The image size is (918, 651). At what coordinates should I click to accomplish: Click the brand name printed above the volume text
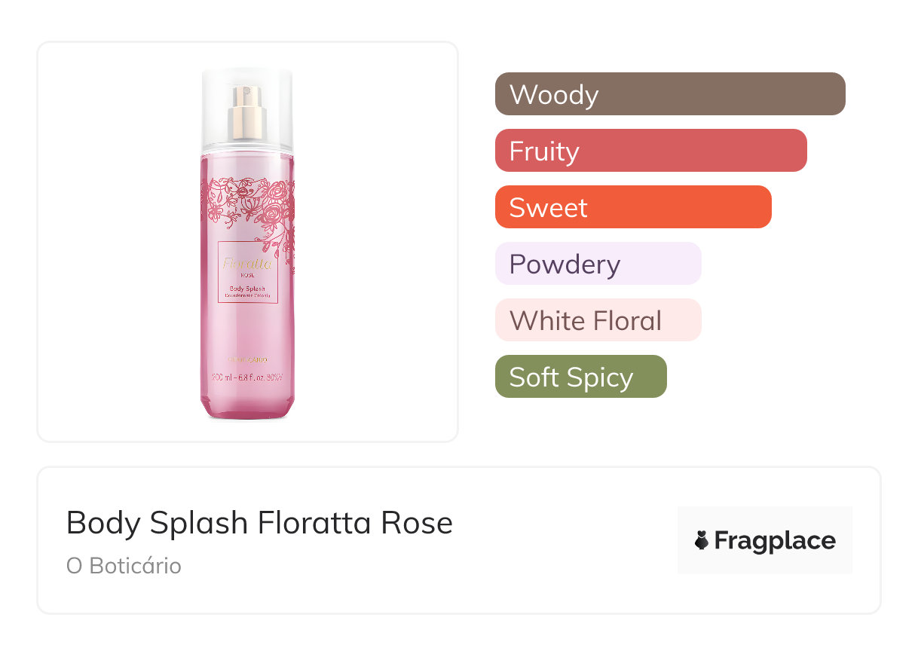click(247, 359)
